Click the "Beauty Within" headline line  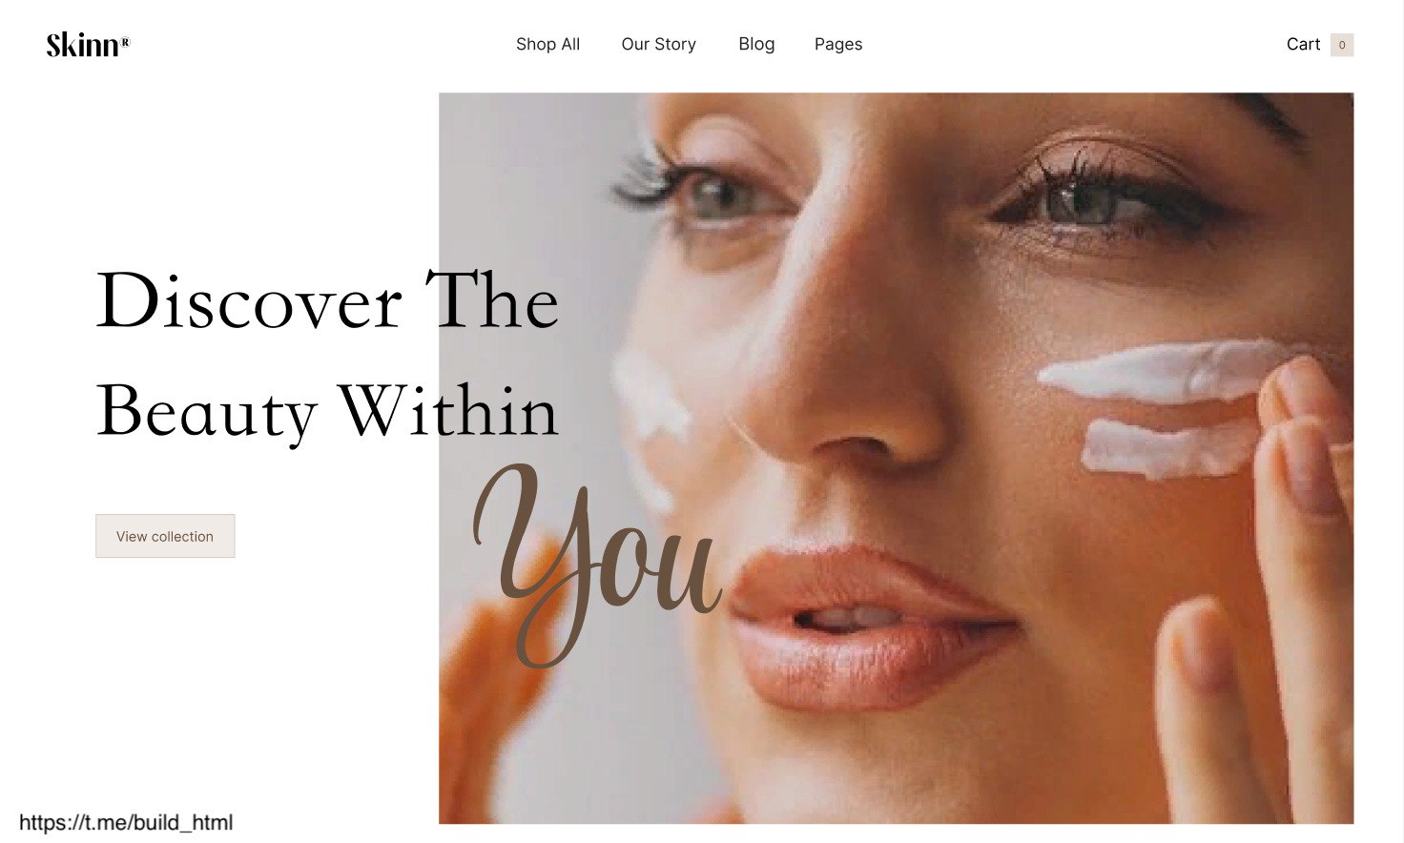point(327,411)
